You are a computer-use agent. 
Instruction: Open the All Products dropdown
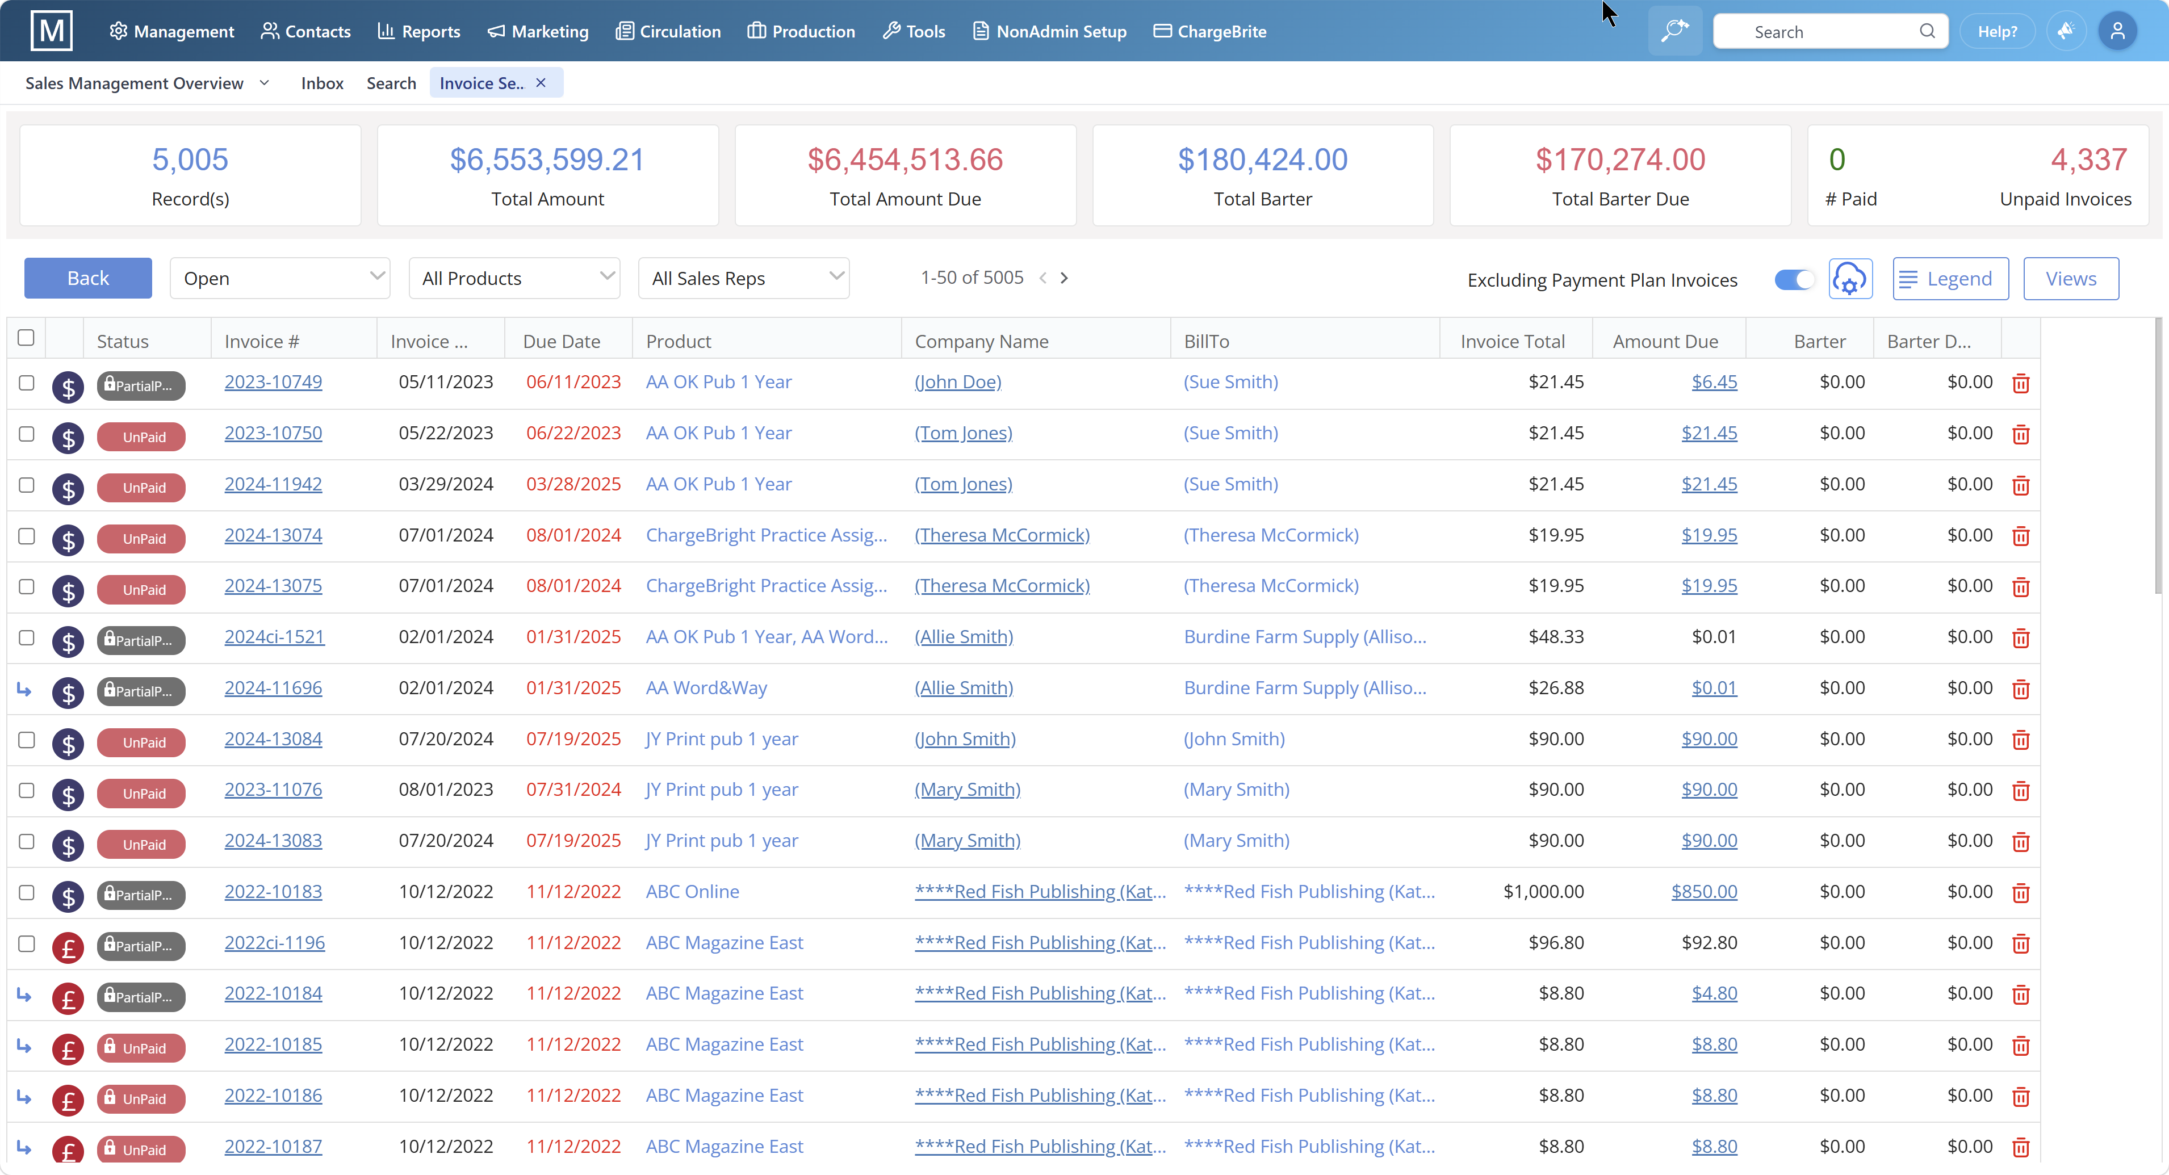click(x=514, y=278)
